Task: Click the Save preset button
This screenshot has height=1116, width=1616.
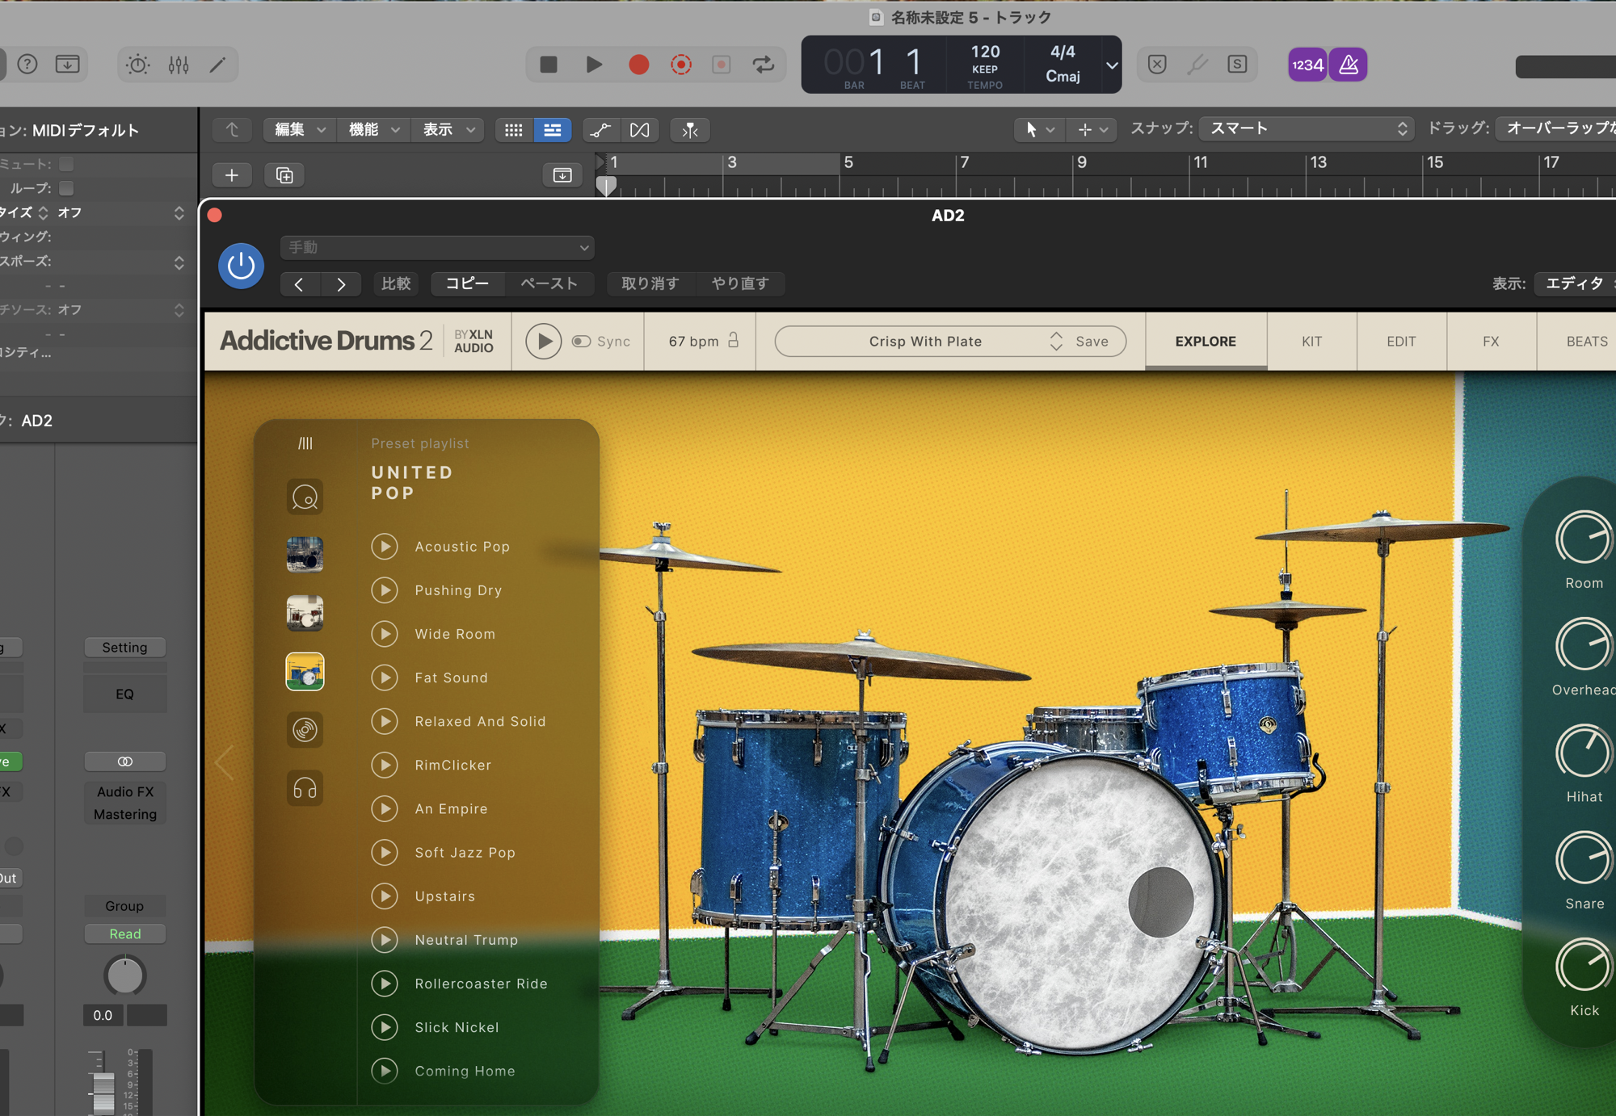Action: tap(1092, 342)
